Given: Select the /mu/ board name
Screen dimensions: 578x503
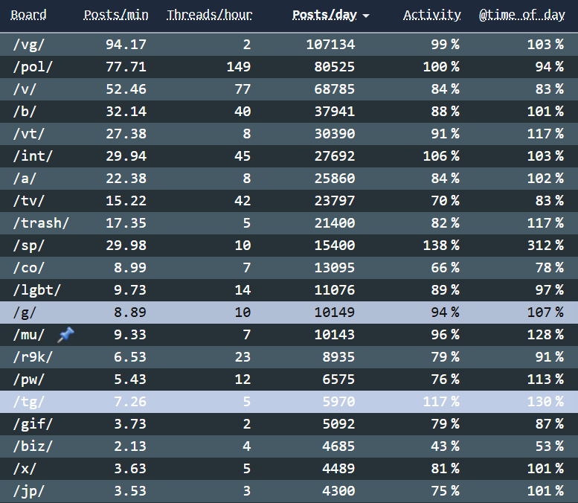Looking at the screenshot, I should pyautogui.click(x=28, y=335).
